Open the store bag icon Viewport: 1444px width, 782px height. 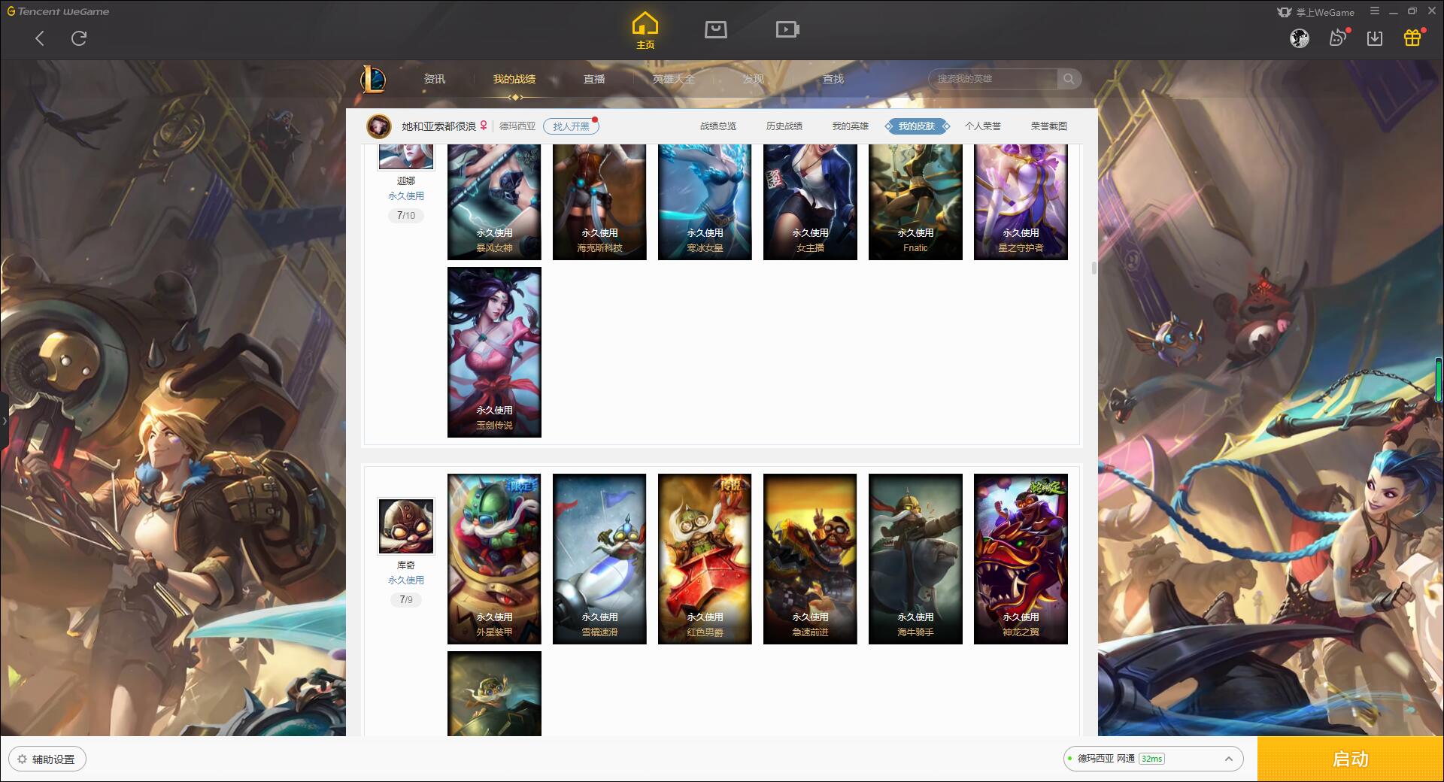tap(715, 29)
